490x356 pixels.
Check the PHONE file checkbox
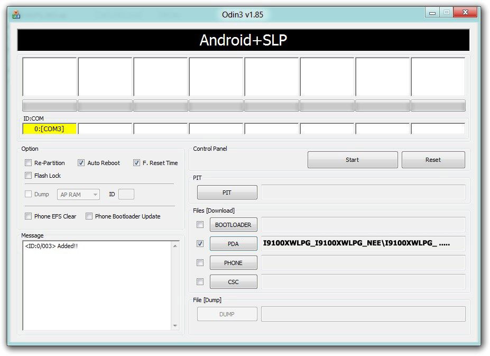point(200,263)
